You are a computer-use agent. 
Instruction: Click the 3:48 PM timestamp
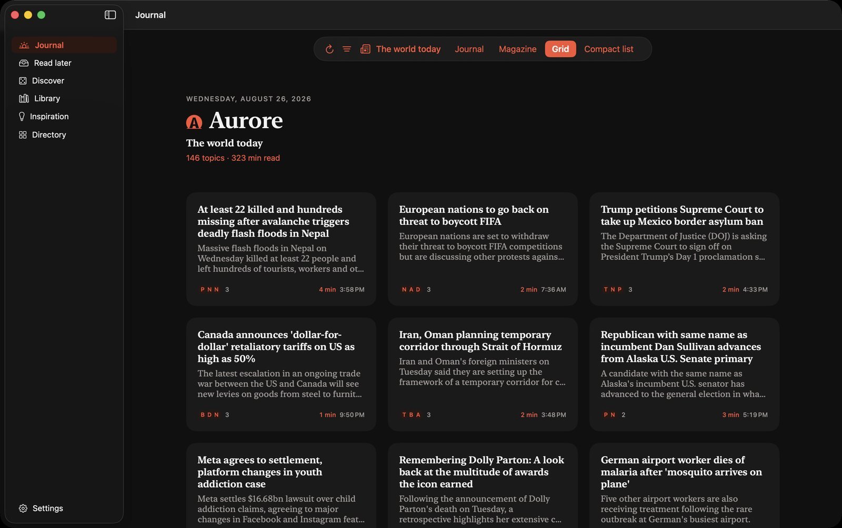(x=554, y=415)
